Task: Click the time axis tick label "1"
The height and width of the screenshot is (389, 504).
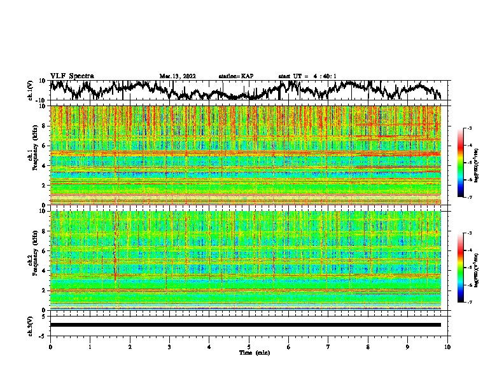Action: [x=90, y=347]
